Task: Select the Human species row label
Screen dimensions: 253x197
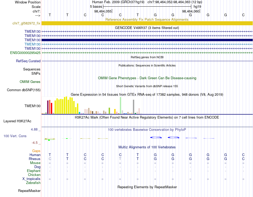Action: [x=35, y=155]
